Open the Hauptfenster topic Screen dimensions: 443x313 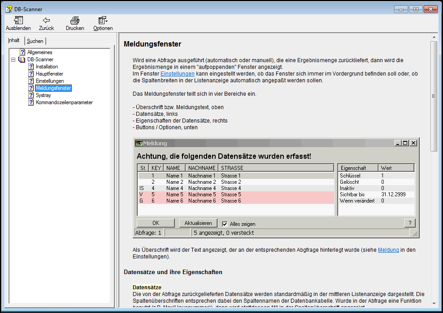(49, 74)
